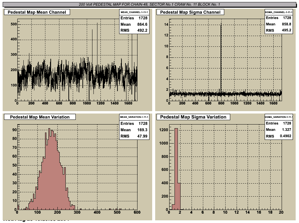Click the MEAN_CHANNEL-1-11-1 stats box header

coord(134,12)
